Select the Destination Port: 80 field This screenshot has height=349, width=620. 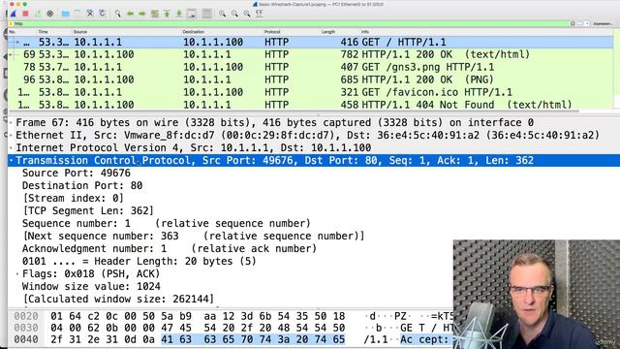pyautogui.click(x=82, y=185)
